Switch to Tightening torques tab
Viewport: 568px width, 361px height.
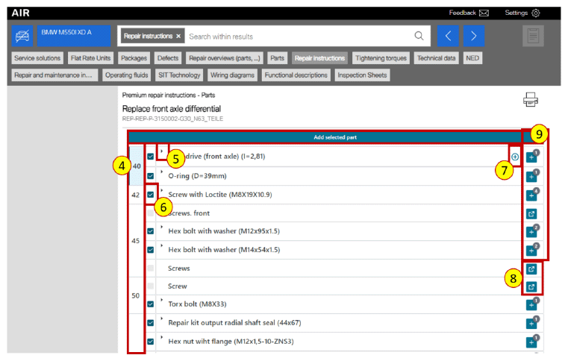coord(381,57)
